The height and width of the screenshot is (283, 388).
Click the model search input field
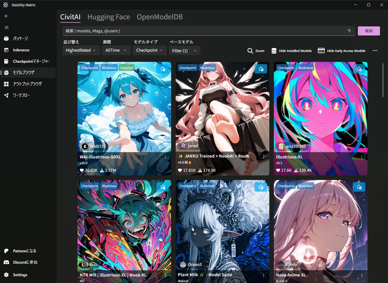pos(209,31)
